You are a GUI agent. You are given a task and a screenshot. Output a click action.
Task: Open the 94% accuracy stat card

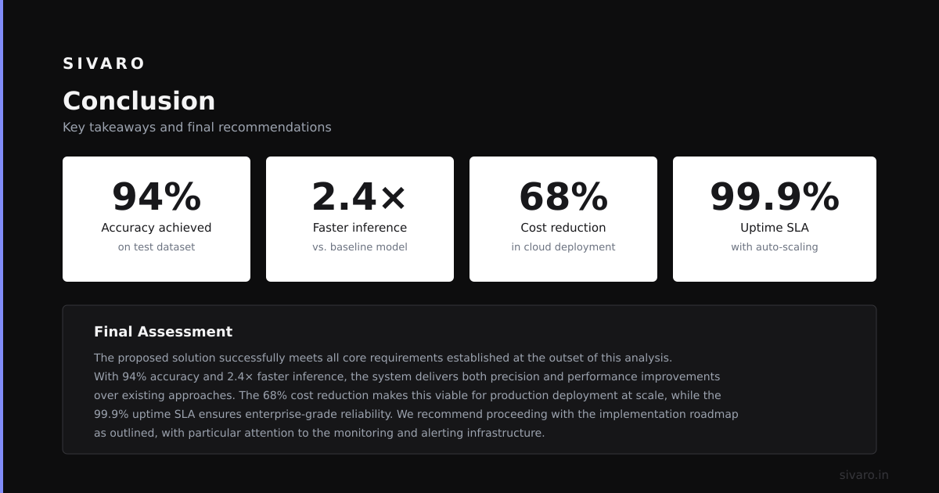[x=156, y=219]
